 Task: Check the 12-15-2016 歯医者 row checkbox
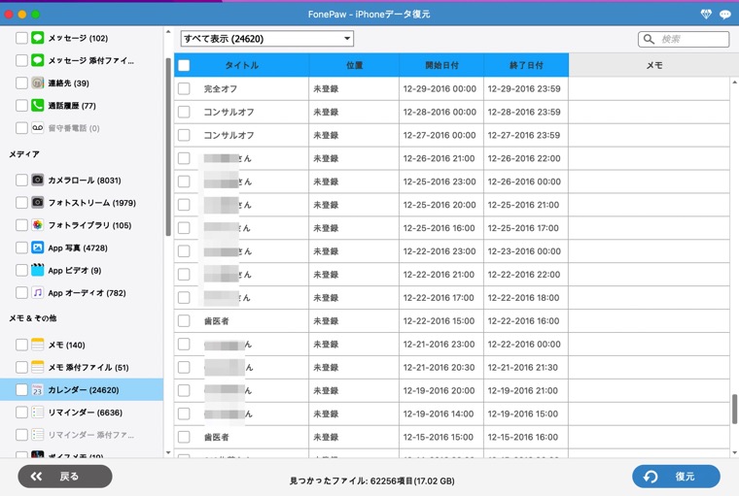coord(184,437)
